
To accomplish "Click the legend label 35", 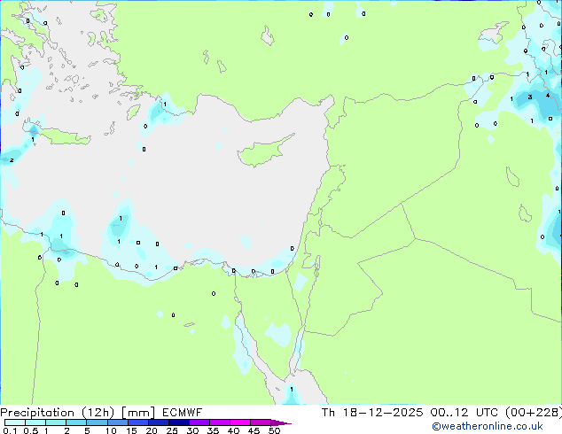I will [213, 430].
